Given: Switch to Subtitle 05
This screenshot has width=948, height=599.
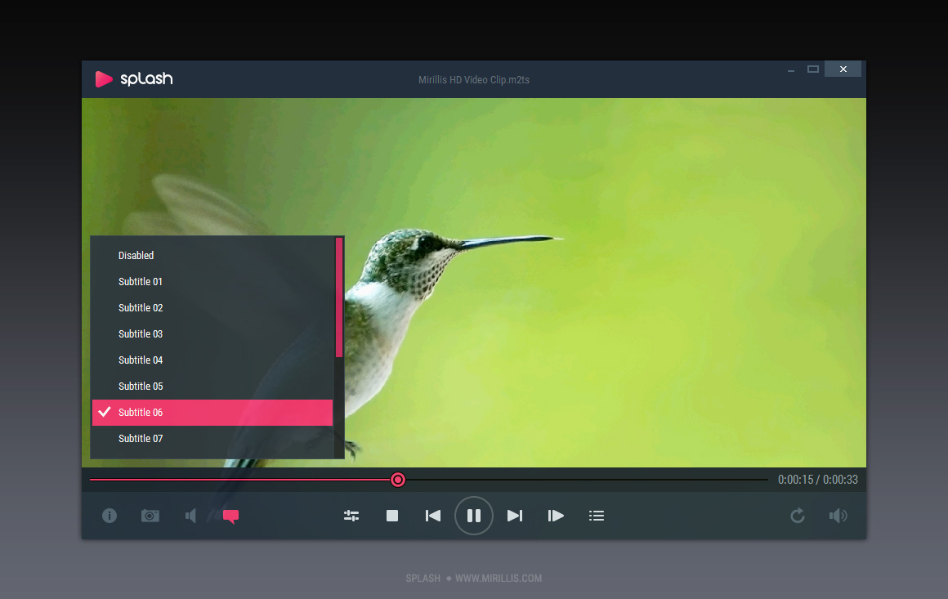Looking at the screenshot, I should (x=212, y=387).
